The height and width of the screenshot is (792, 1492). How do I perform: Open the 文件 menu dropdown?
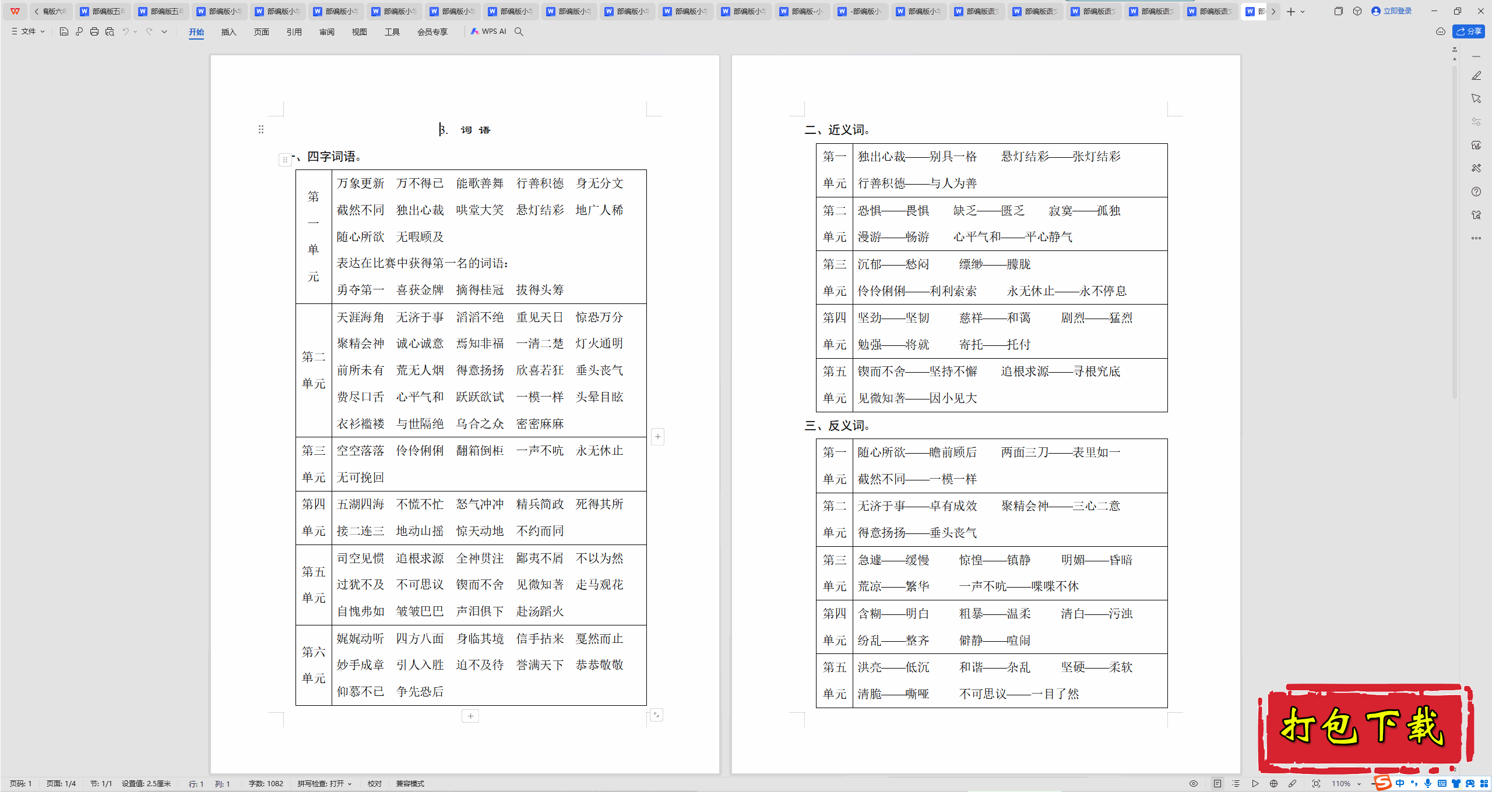pyautogui.click(x=28, y=31)
